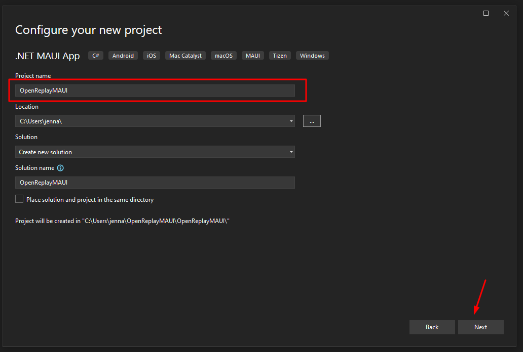The height and width of the screenshot is (352, 523).
Task: Go back with the Back button
Action: [432, 327]
